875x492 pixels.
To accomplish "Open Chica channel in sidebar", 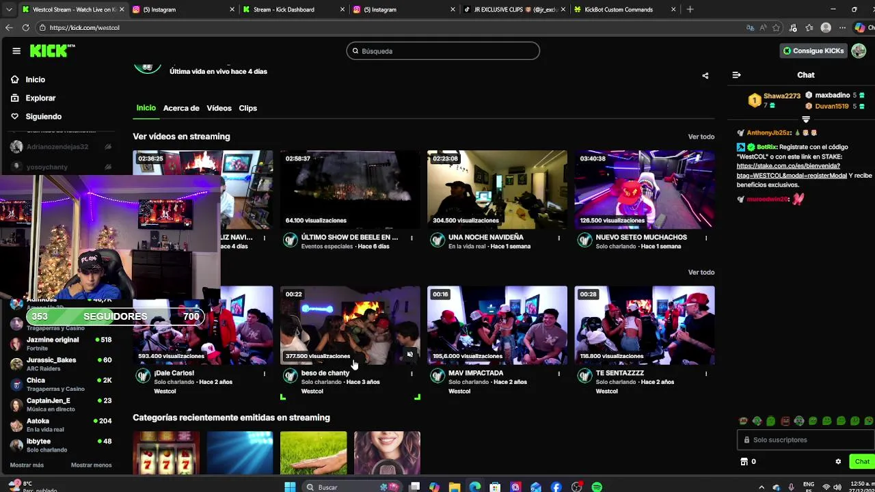I will [x=62, y=384].
